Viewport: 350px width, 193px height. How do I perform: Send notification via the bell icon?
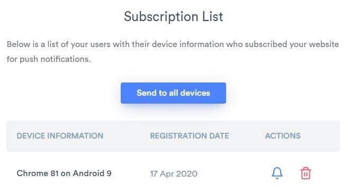click(x=277, y=173)
